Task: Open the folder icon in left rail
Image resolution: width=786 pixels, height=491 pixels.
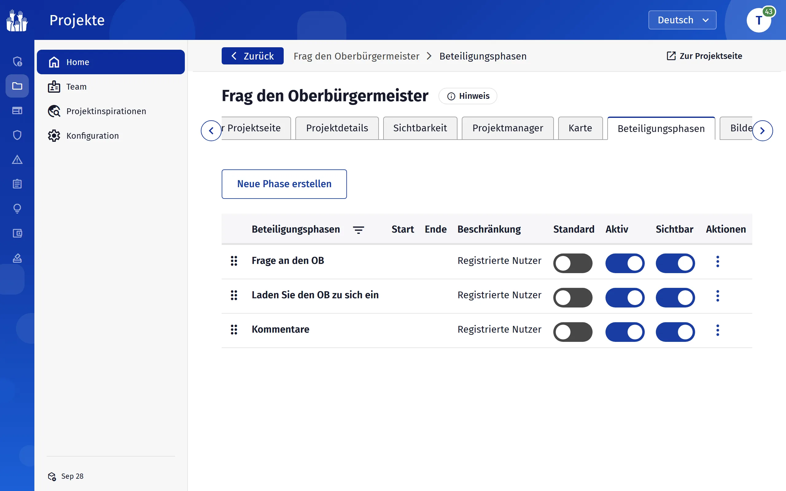Action: click(x=17, y=86)
